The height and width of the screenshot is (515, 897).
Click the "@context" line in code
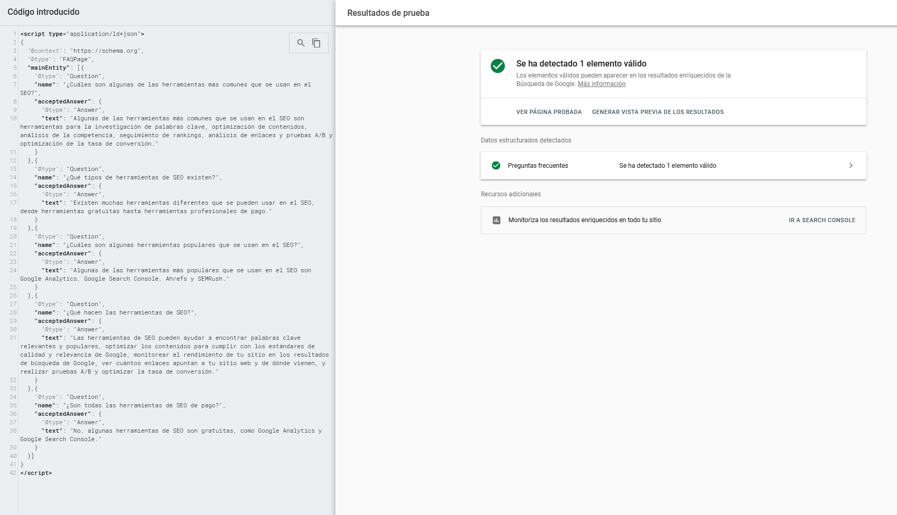pyautogui.click(x=86, y=51)
